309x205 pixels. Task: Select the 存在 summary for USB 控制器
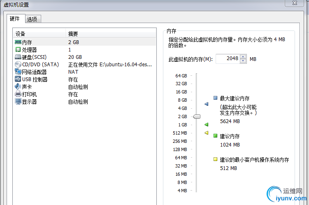point(73,79)
